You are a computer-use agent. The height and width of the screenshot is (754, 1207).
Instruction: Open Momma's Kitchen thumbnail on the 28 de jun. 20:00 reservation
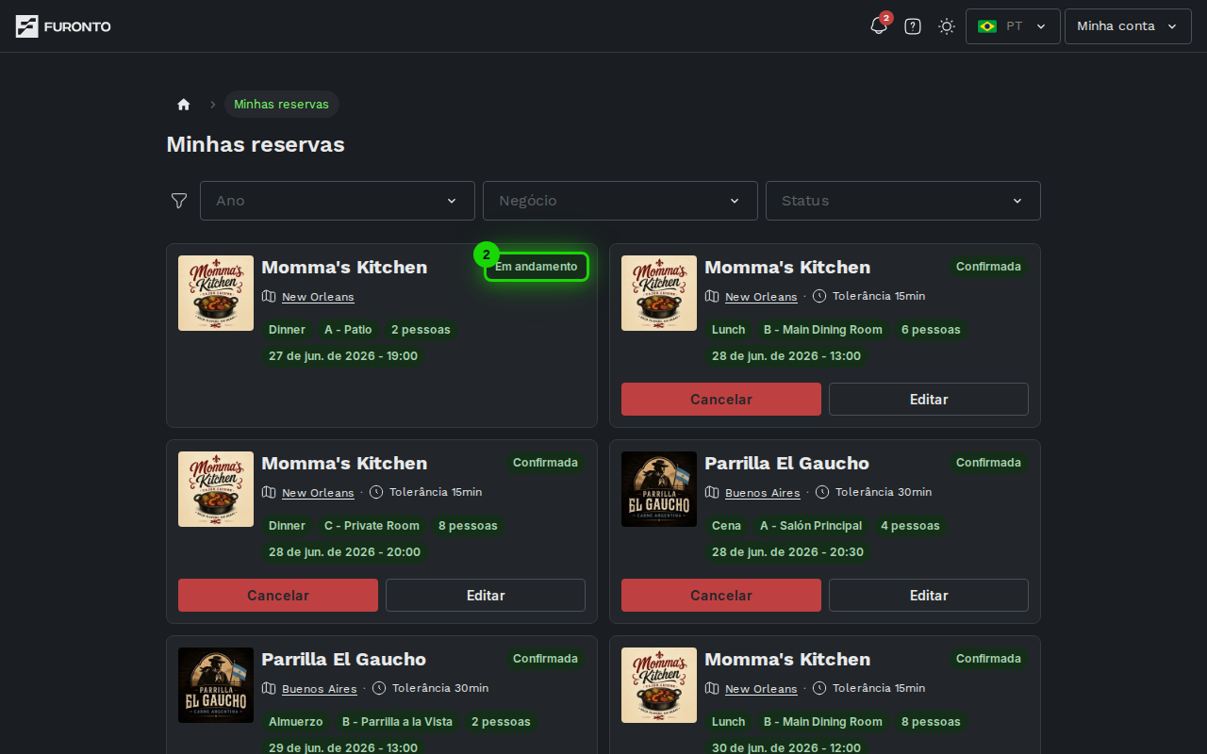pos(216,489)
